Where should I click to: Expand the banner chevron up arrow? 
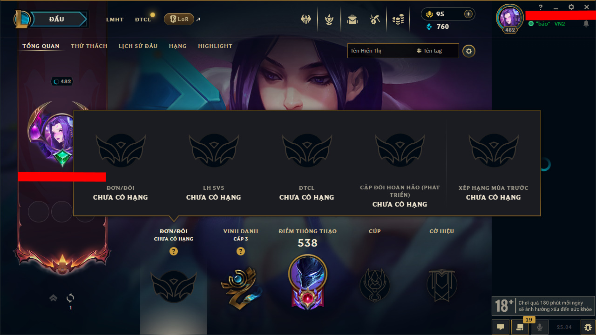[54, 298]
